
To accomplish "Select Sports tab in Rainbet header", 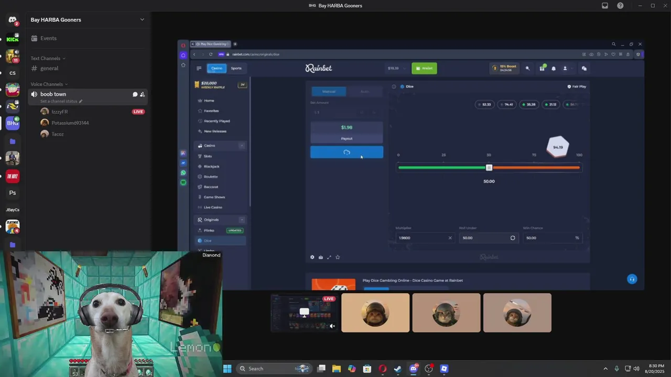I will click(236, 68).
